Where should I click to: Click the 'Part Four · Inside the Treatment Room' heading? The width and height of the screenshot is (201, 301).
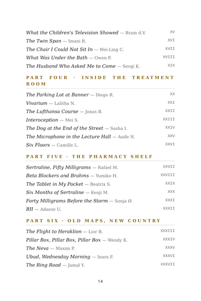pyautogui.click(x=100, y=81)
